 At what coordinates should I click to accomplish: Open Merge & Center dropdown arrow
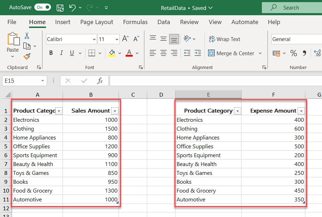260,53
